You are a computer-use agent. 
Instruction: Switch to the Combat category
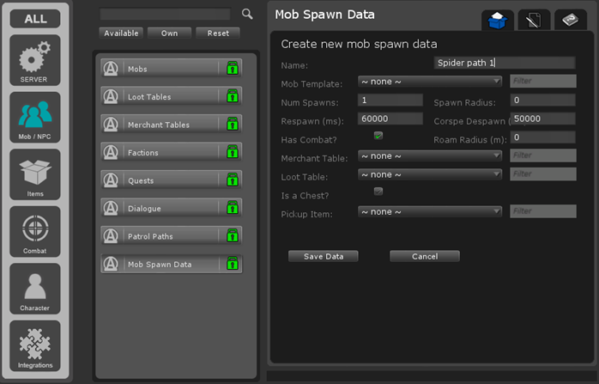tap(35, 231)
